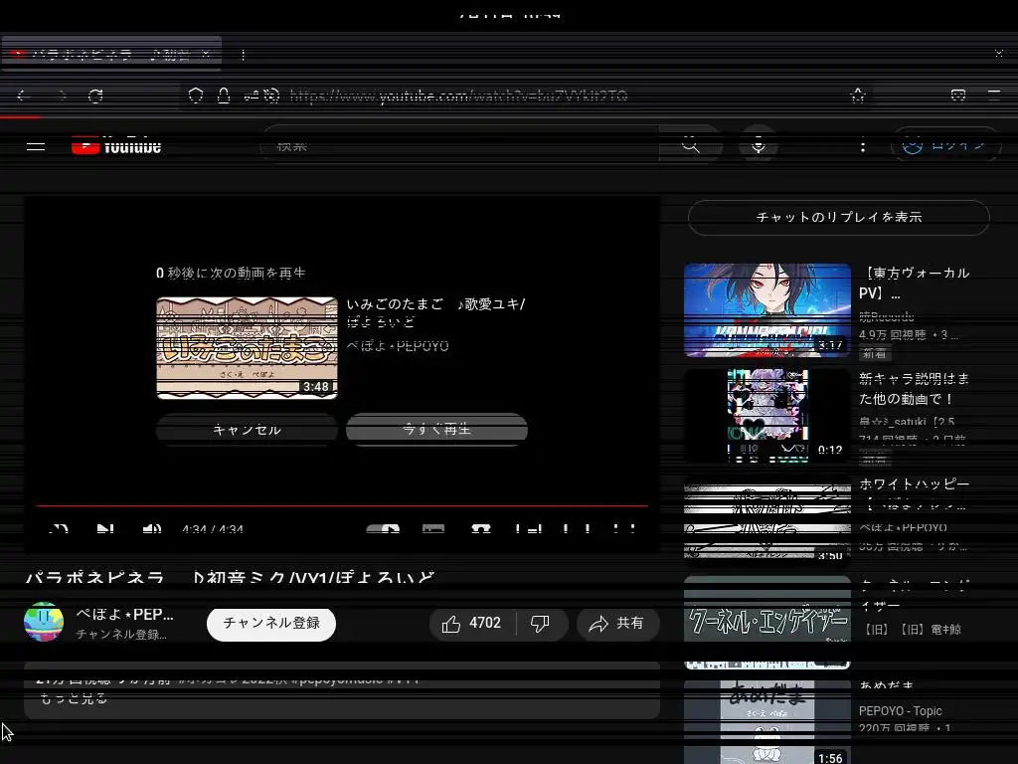Switch to miniplayer mode

[529, 529]
